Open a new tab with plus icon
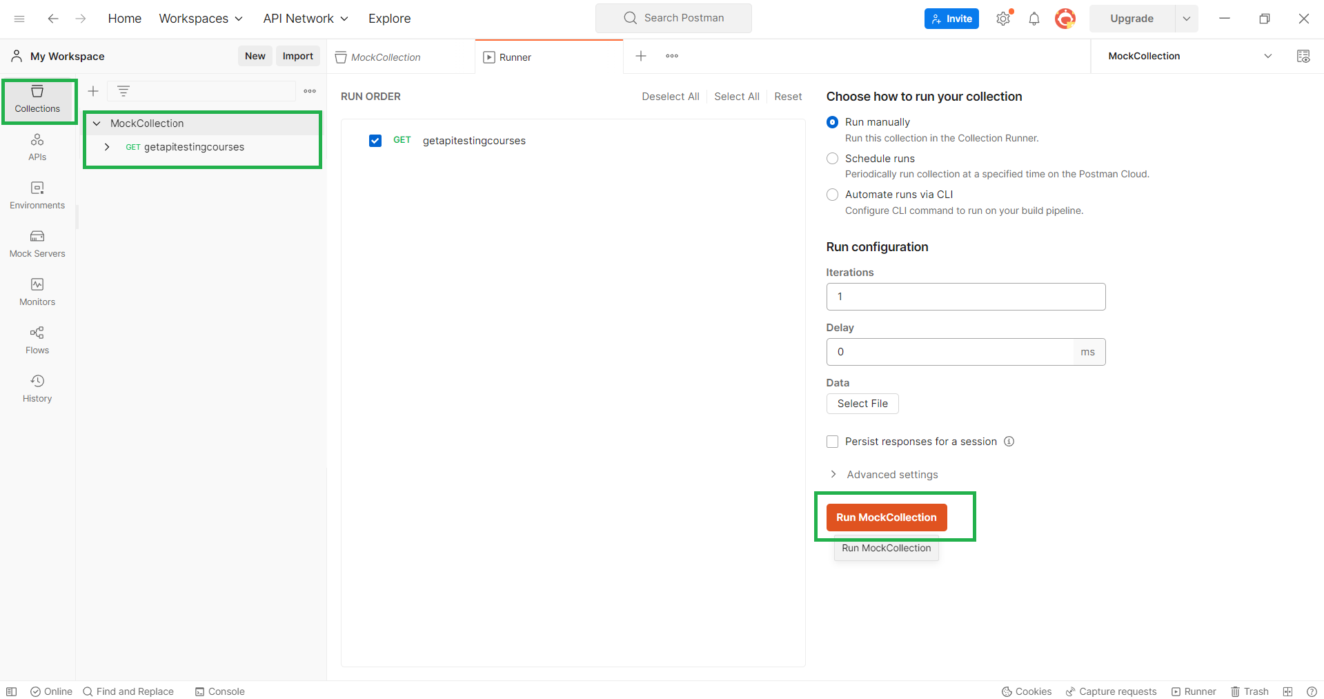1324x699 pixels. [x=641, y=56]
